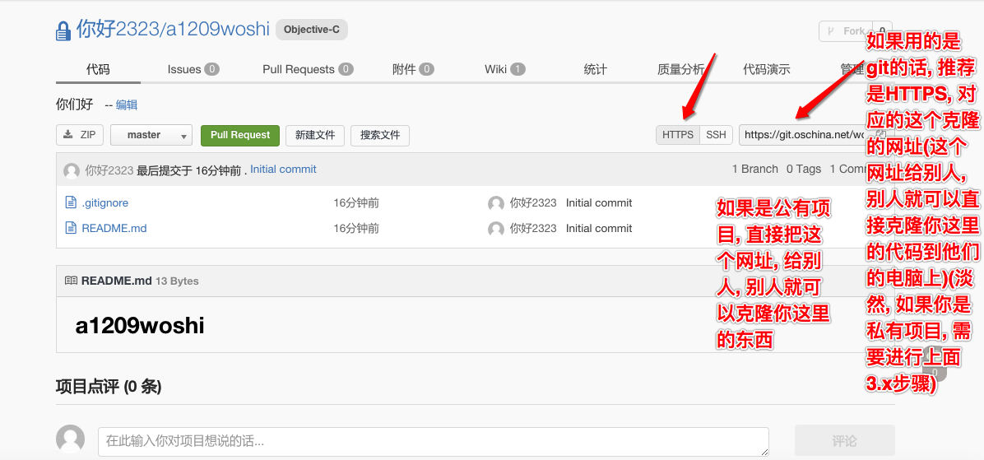Click the green Pull Request button
The width and height of the screenshot is (984, 460).
click(x=239, y=135)
